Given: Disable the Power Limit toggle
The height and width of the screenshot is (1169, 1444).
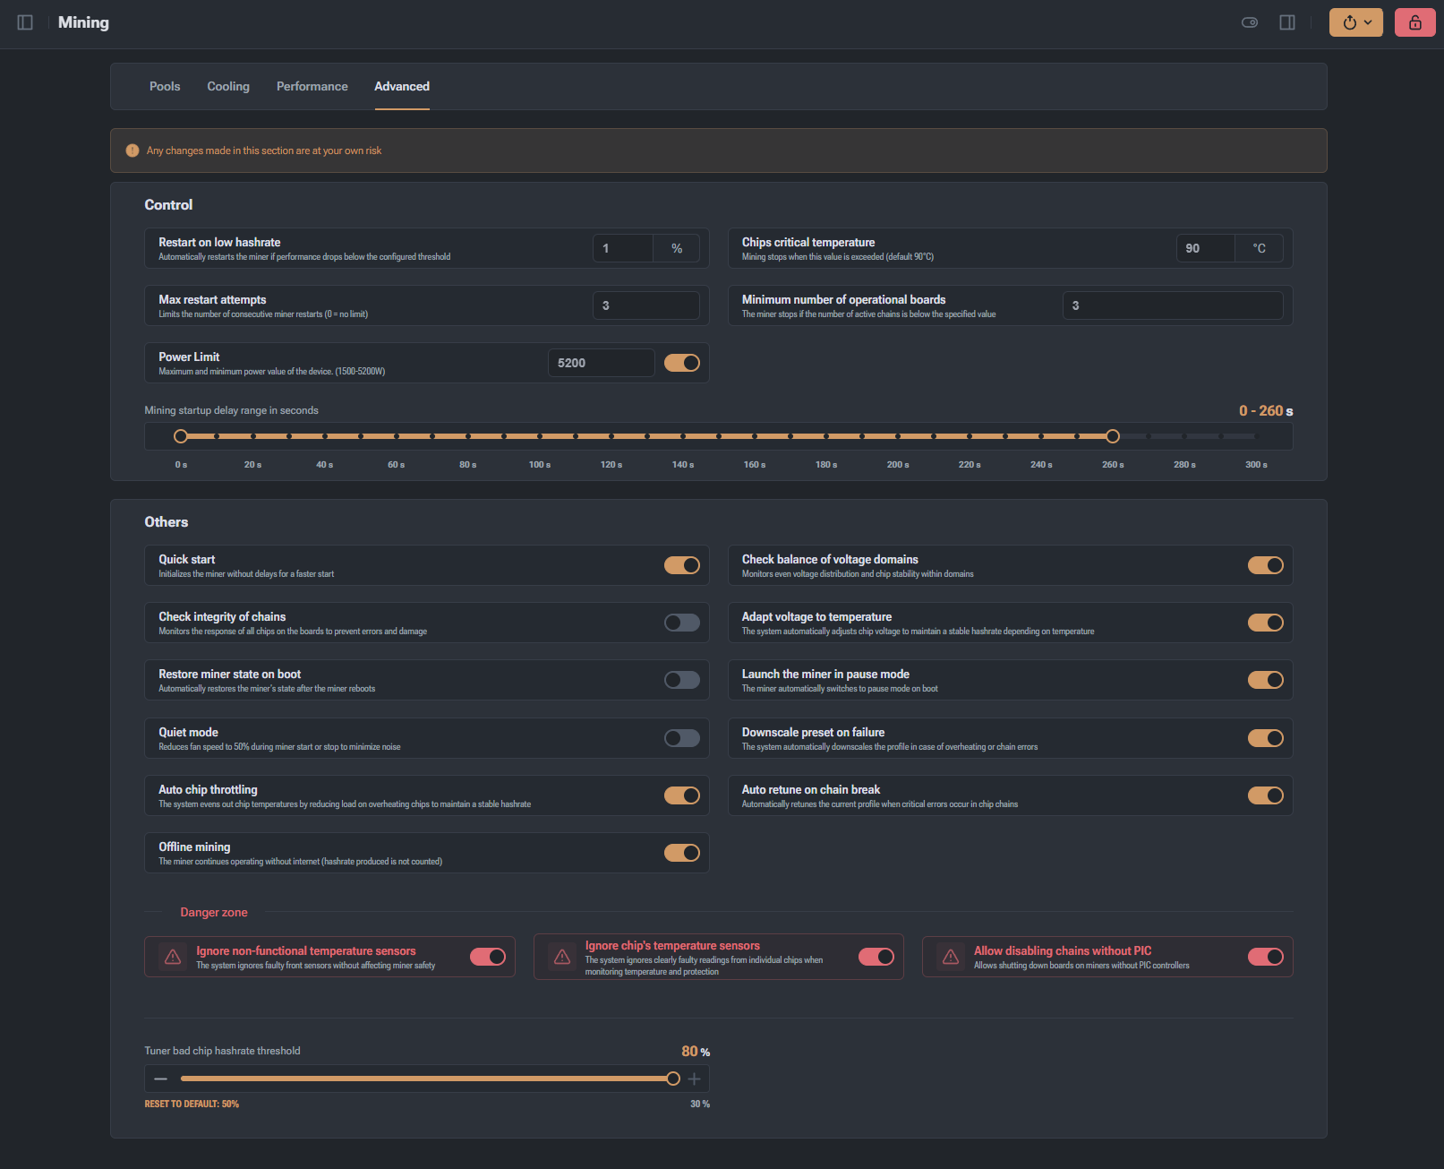Looking at the screenshot, I should click(x=682, y=363).
